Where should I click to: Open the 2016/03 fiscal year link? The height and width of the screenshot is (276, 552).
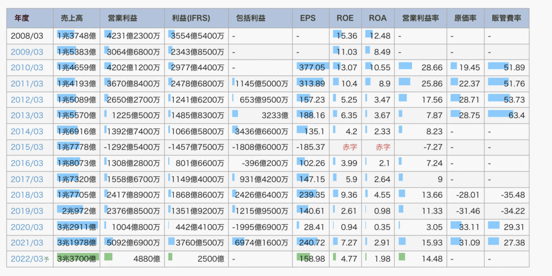tap(27, 163)
